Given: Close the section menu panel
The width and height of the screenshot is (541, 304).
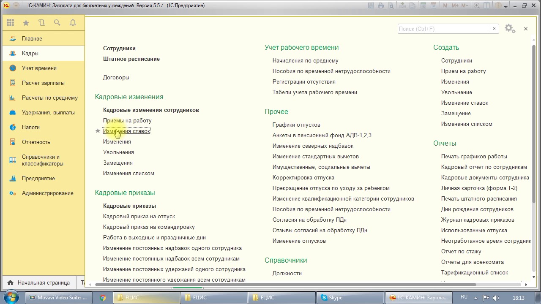Looking at the screenshot, I should coord(526,29).
